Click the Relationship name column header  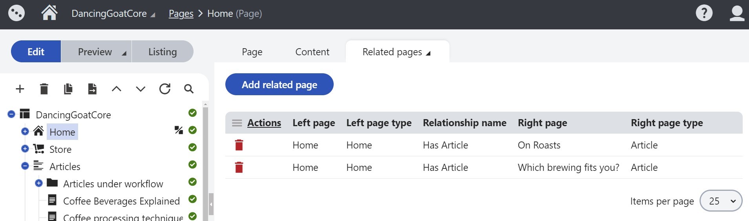pyautogui.click(x=464, y=123)
